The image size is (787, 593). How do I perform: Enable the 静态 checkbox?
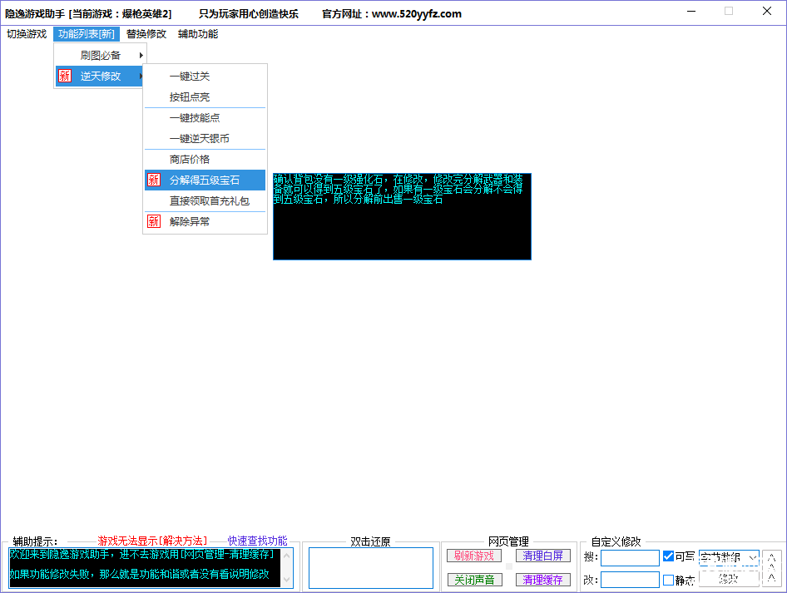click(668, 580)
